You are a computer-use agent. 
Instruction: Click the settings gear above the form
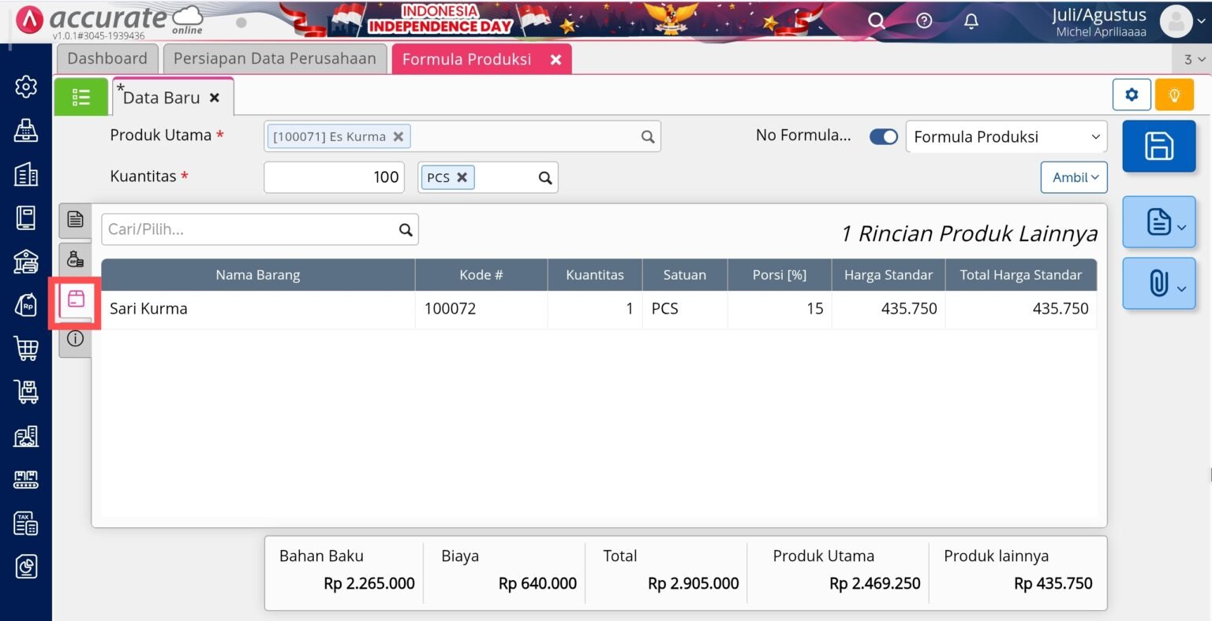(1132, 94)
